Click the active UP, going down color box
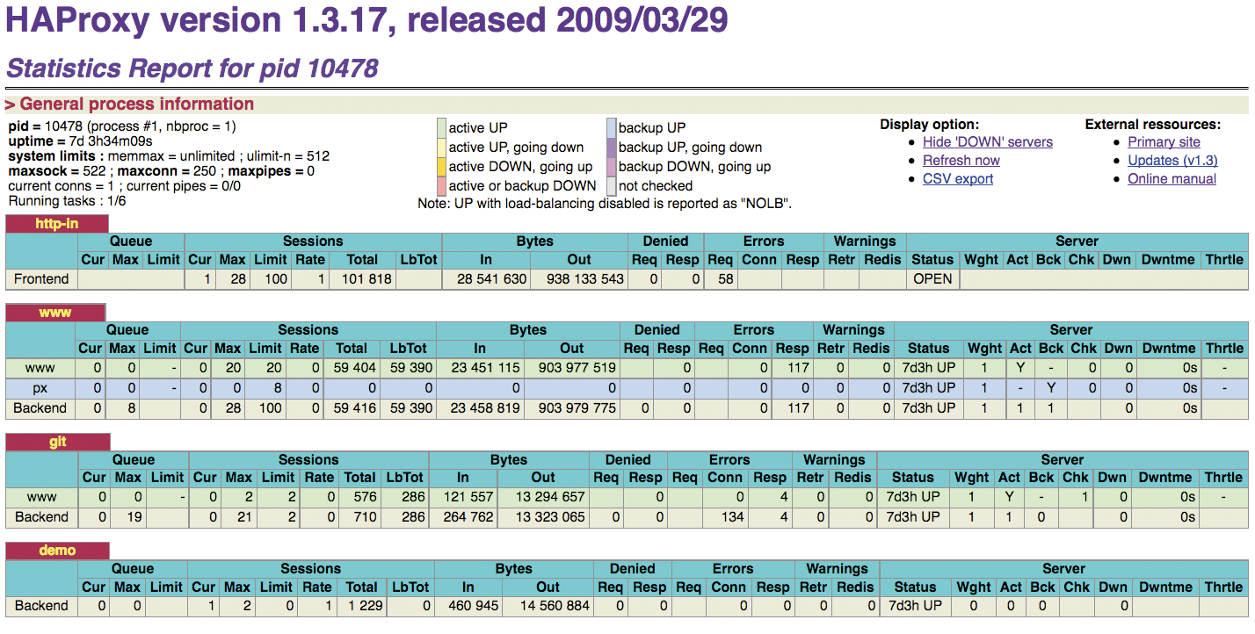Image resolution: width=1255 pixels, height=634 pixels. [x=441, y=148]
